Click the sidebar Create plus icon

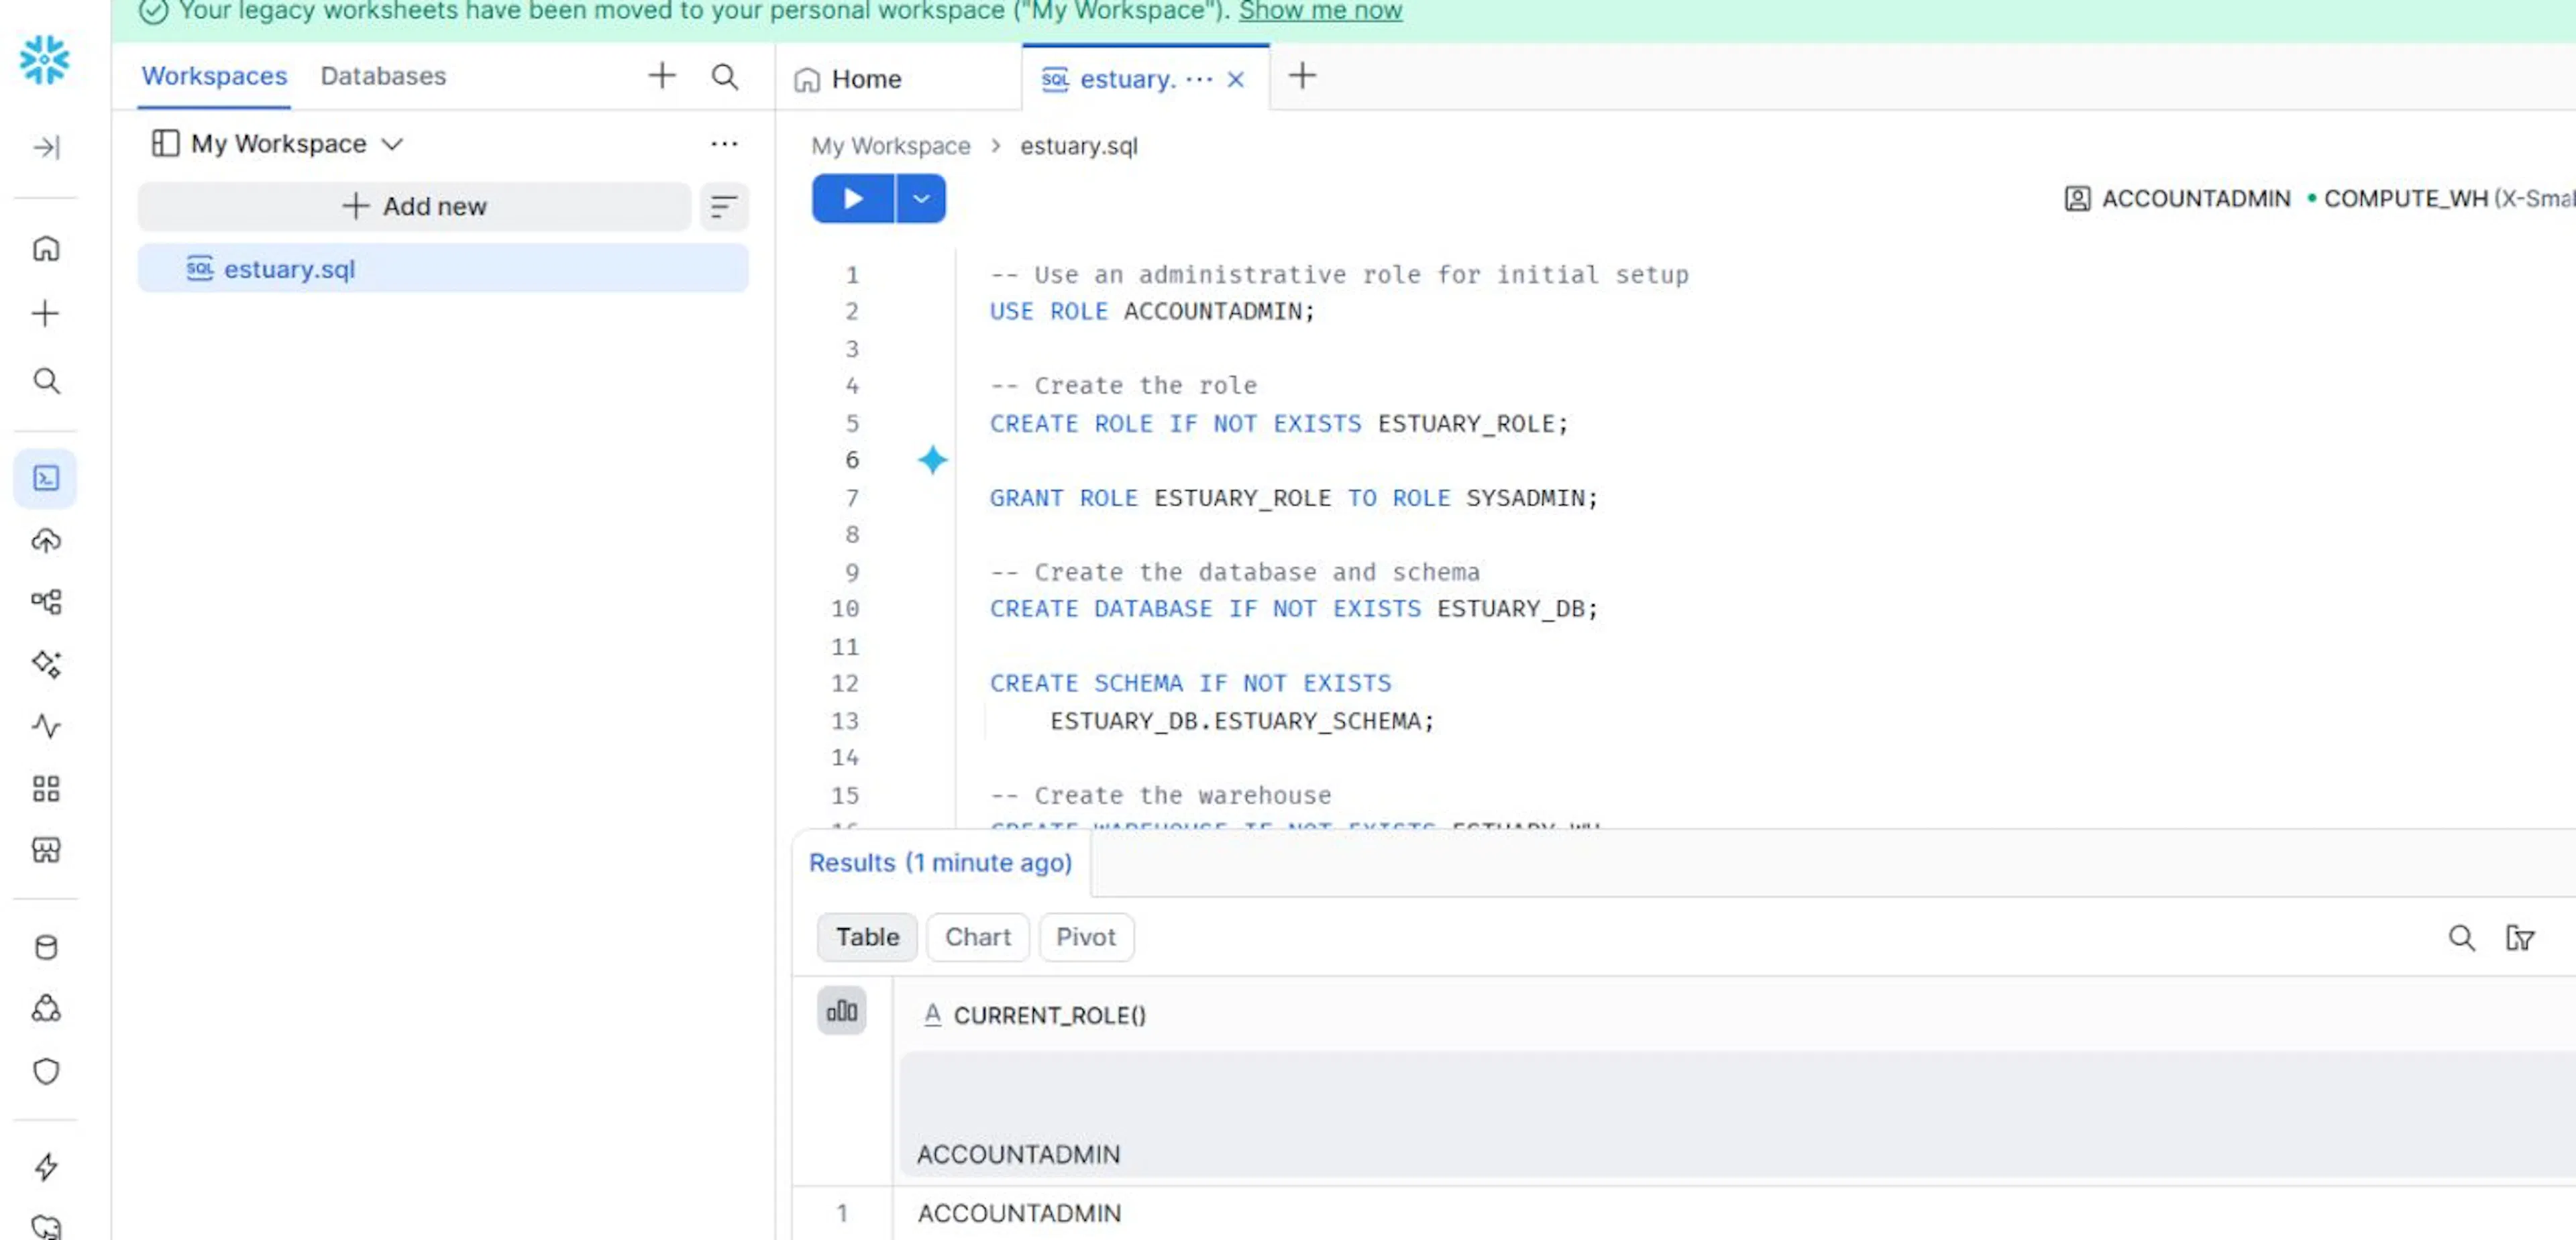tap(45, 314)
